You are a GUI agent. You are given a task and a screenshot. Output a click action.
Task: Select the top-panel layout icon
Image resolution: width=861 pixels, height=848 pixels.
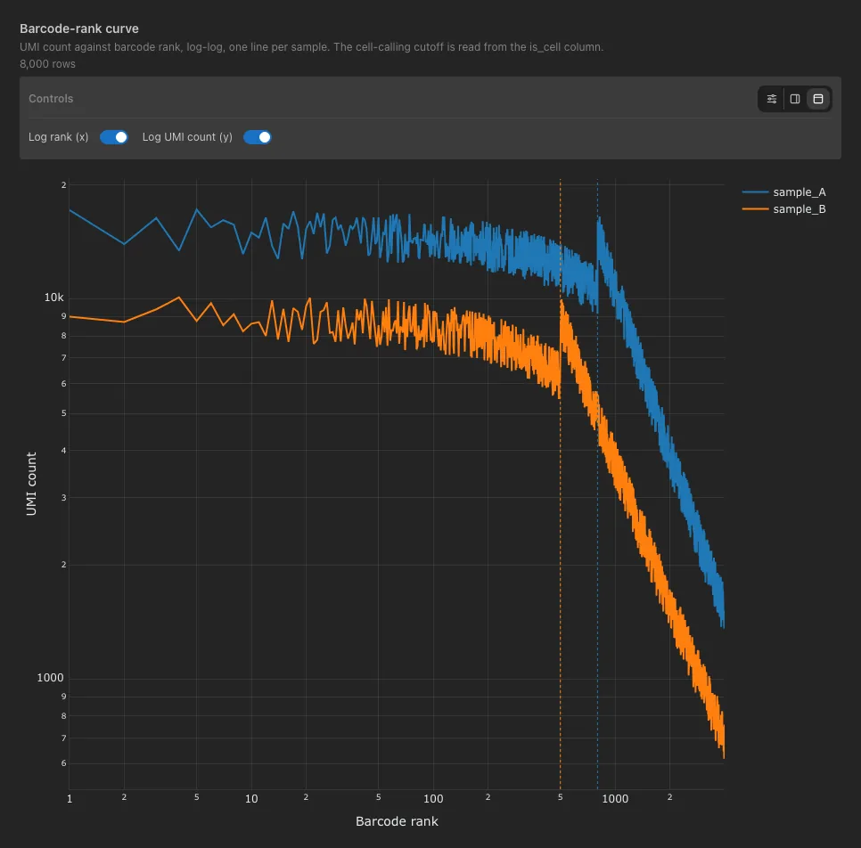point(817,99)
